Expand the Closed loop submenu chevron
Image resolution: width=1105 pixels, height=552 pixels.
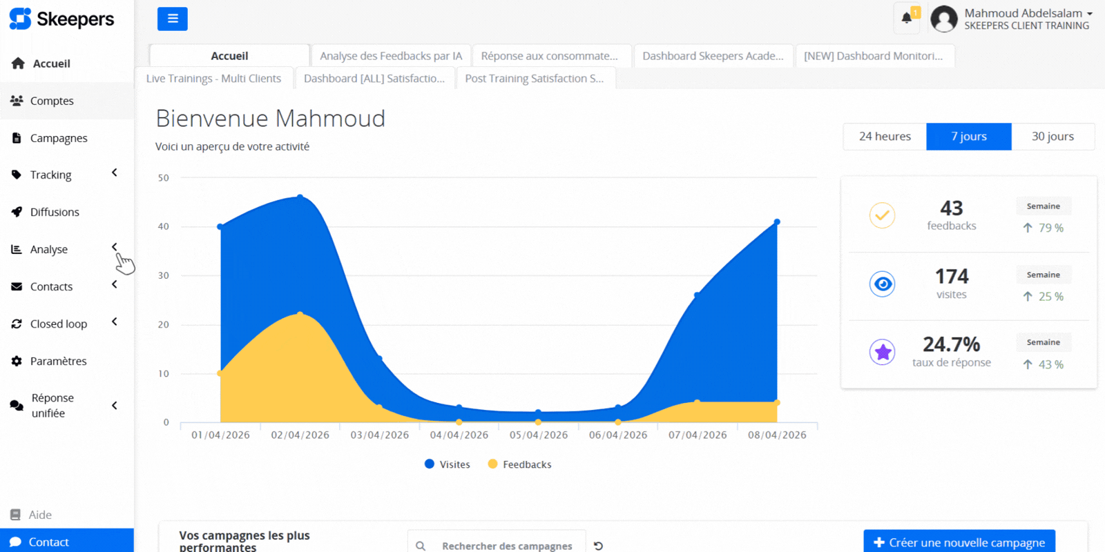(115, 322)
